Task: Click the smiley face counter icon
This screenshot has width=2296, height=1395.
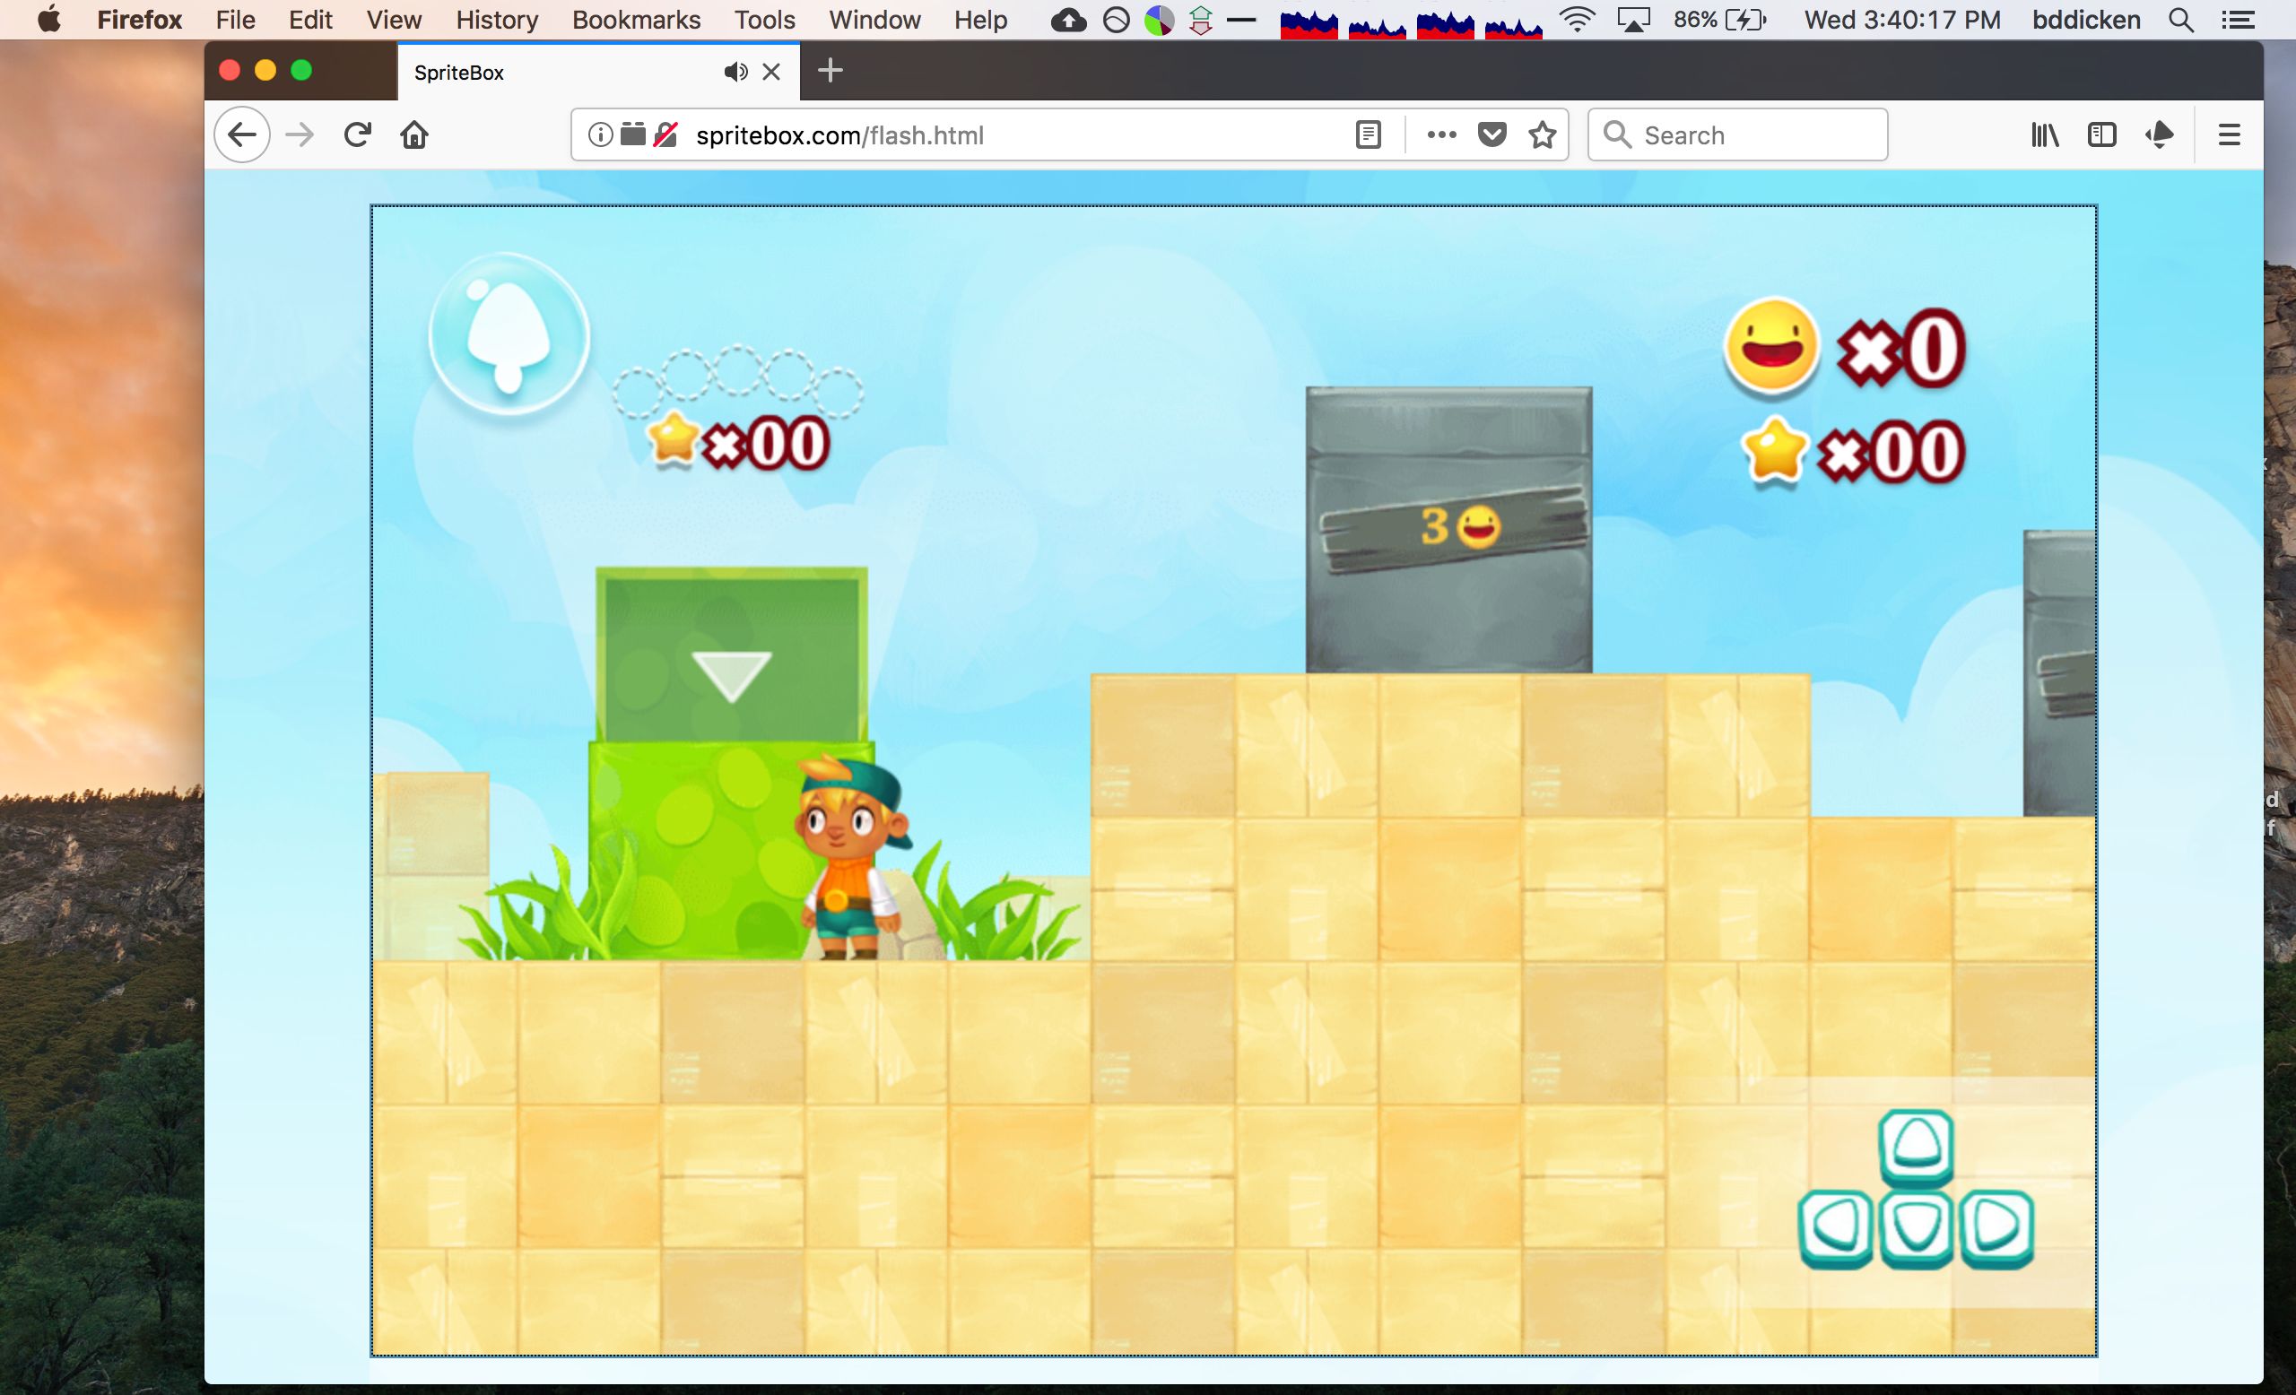Action: point(1771,346)
